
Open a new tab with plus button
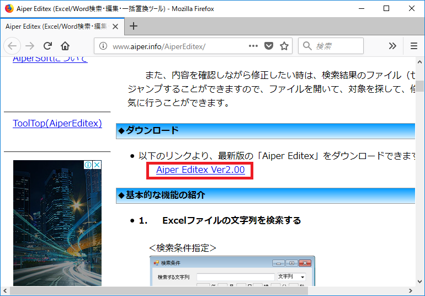coord(134,26)
